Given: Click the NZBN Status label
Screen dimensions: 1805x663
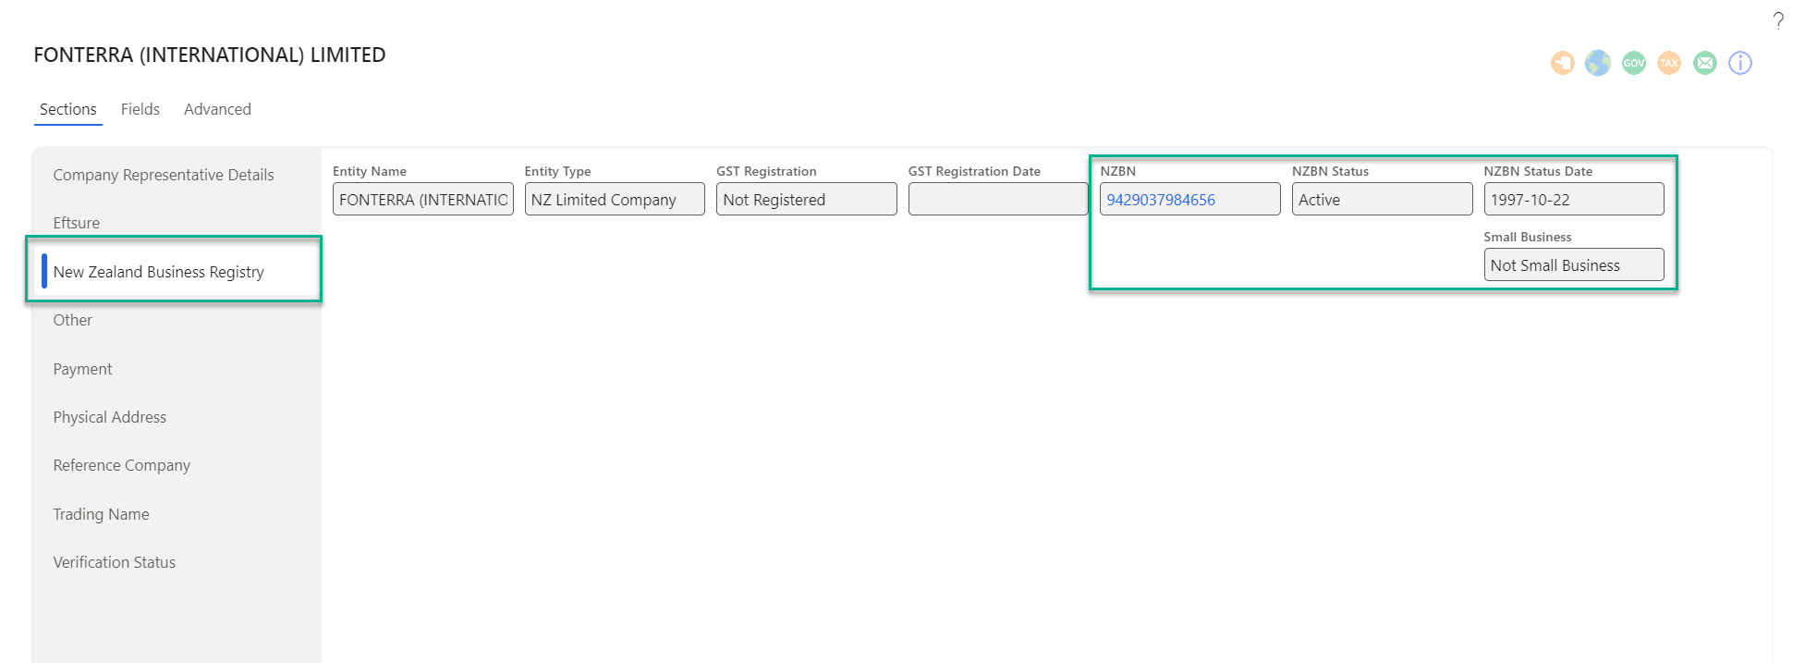Looking at the screenshot, I should click(1330, 171).
